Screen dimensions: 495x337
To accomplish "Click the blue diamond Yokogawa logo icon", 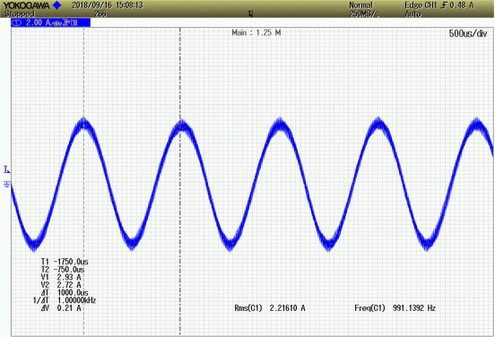I will [x=57, y=5].
